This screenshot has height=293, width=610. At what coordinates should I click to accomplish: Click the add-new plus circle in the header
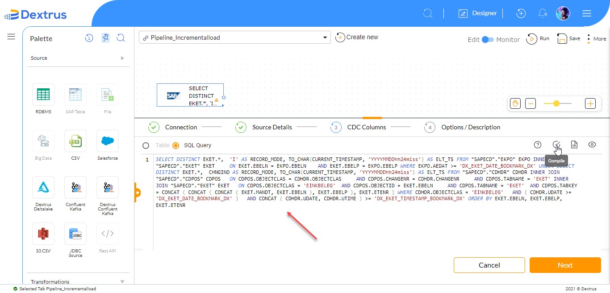521,13
